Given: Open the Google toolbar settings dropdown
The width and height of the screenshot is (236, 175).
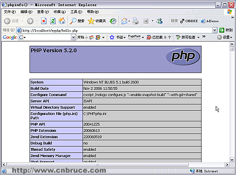Looking at the screenshot, I should (225, 37).
